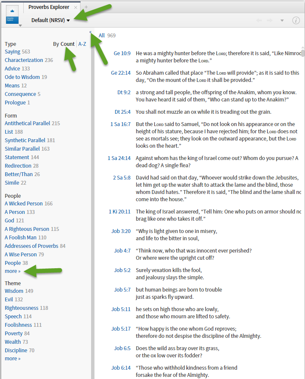Screen dimensions: 305x379
Task: Open the 1 Sa 16:7 reference
Action: 120,124
